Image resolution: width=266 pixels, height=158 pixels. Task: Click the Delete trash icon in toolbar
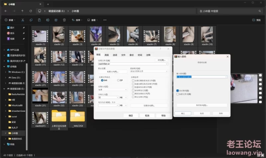[64, 20]
